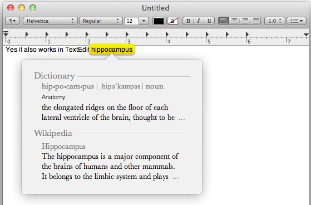
Task: Click the font size field showing 12
Action: click(x=131, y=21)
